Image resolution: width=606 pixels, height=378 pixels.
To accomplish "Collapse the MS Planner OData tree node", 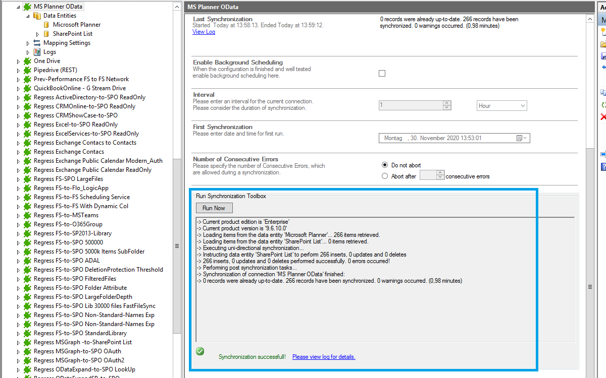I will 18,7.
